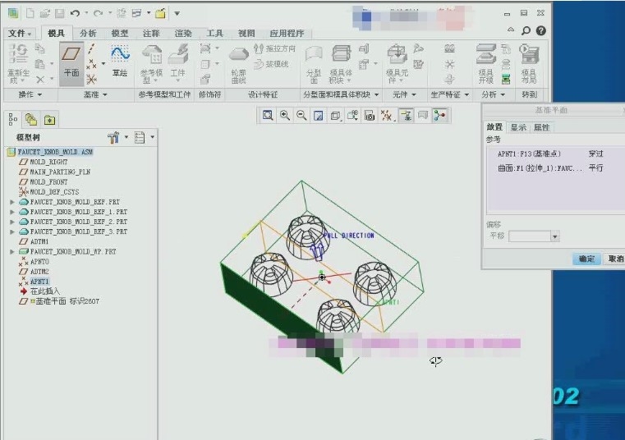
Task: Expand the FAUCET_KNOB_MOLD_WP.PRT node
Action: pyautogui.click(x=12, y=252)
